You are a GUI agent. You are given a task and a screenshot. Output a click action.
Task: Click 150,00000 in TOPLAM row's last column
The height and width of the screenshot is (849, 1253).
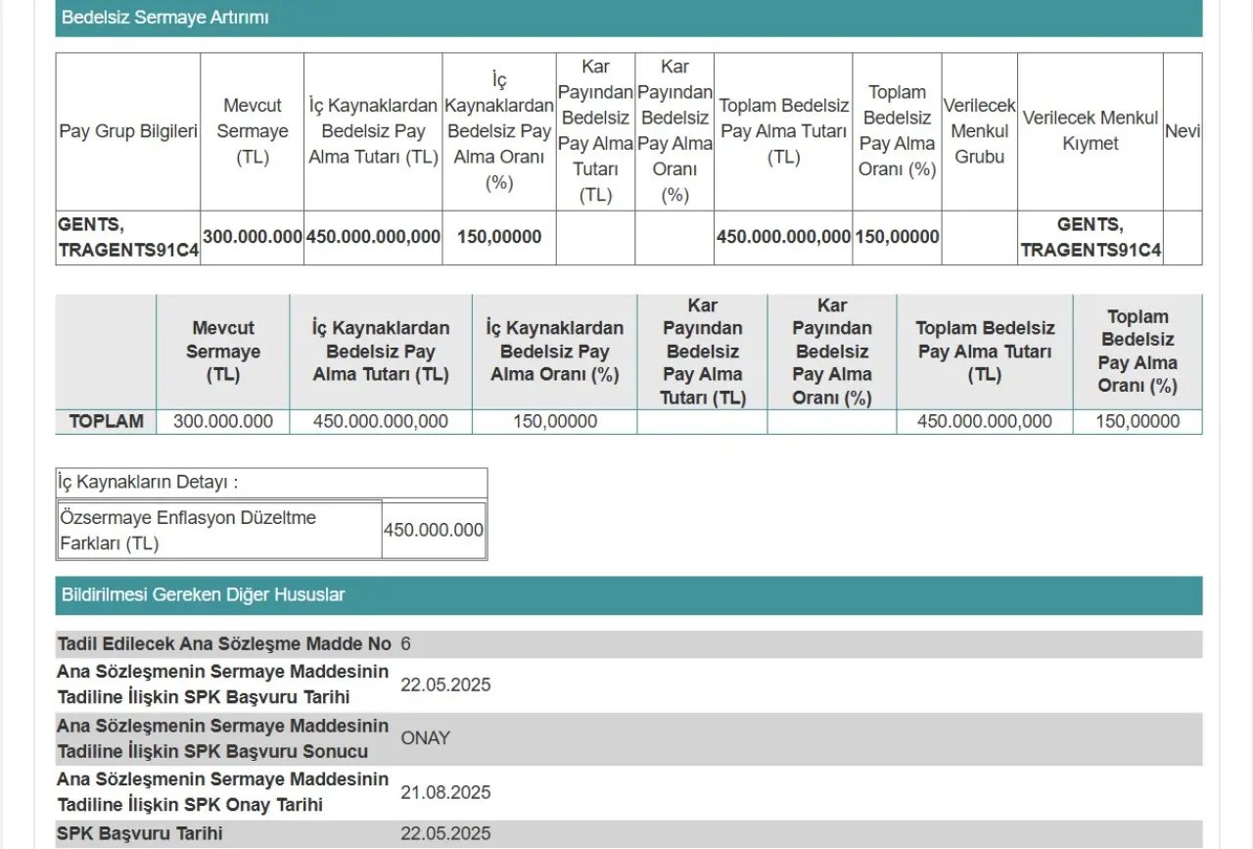click(x=1137, y=422)
